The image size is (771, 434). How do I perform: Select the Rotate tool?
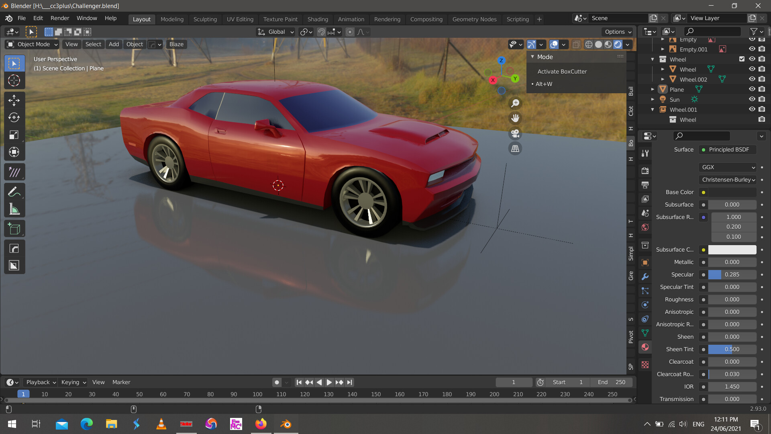click(x=14, y=117)
